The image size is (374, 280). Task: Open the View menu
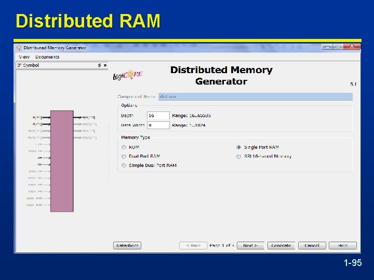(x=24, y=57)
